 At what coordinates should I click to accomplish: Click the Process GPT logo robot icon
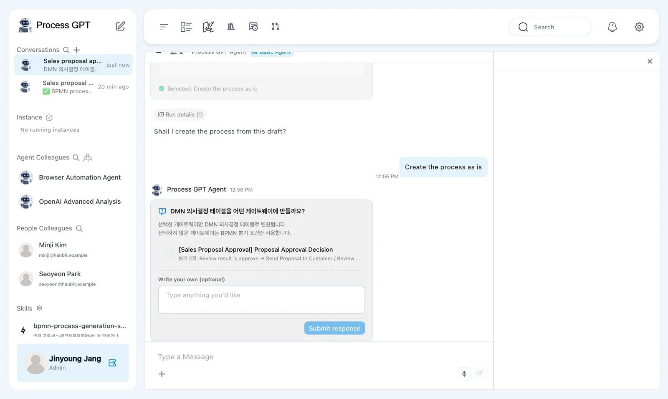[x=25, y=25]
